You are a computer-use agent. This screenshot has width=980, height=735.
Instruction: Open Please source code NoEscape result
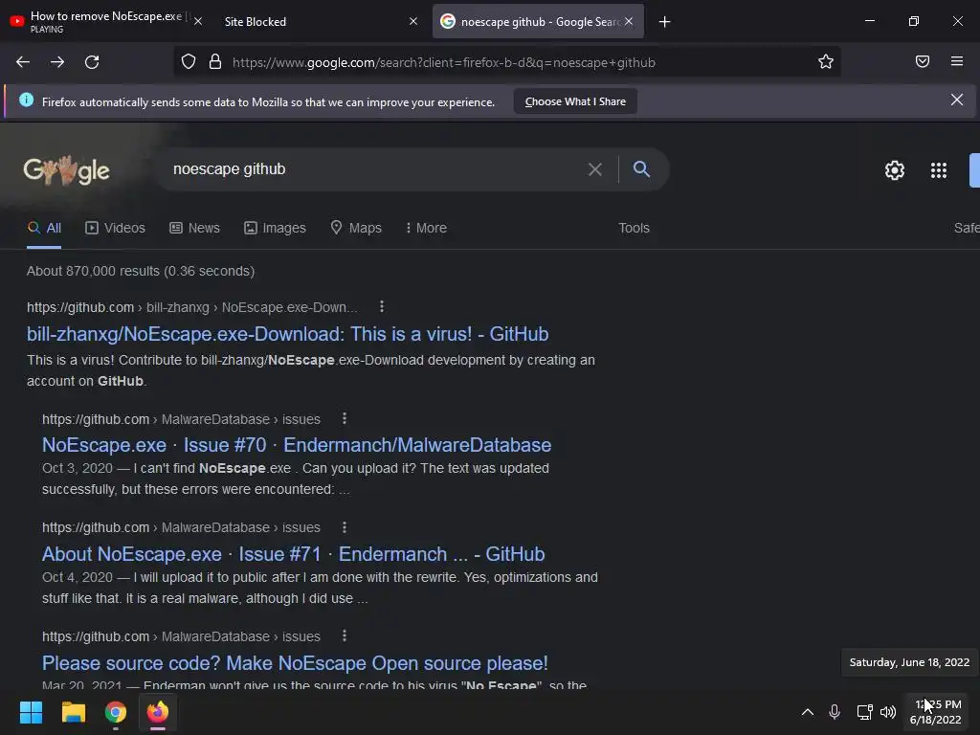coord(295,663)
